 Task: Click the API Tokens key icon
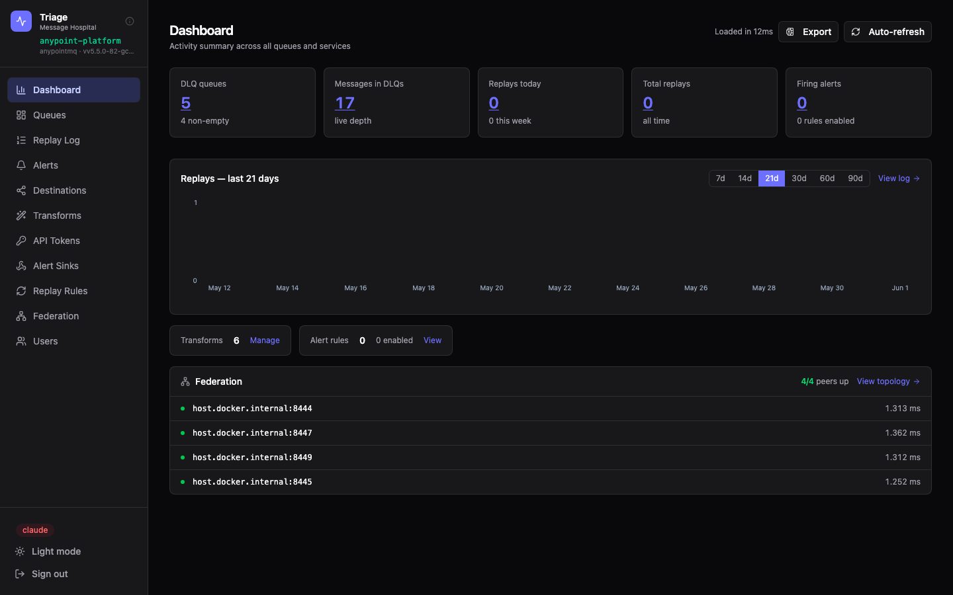21,241
